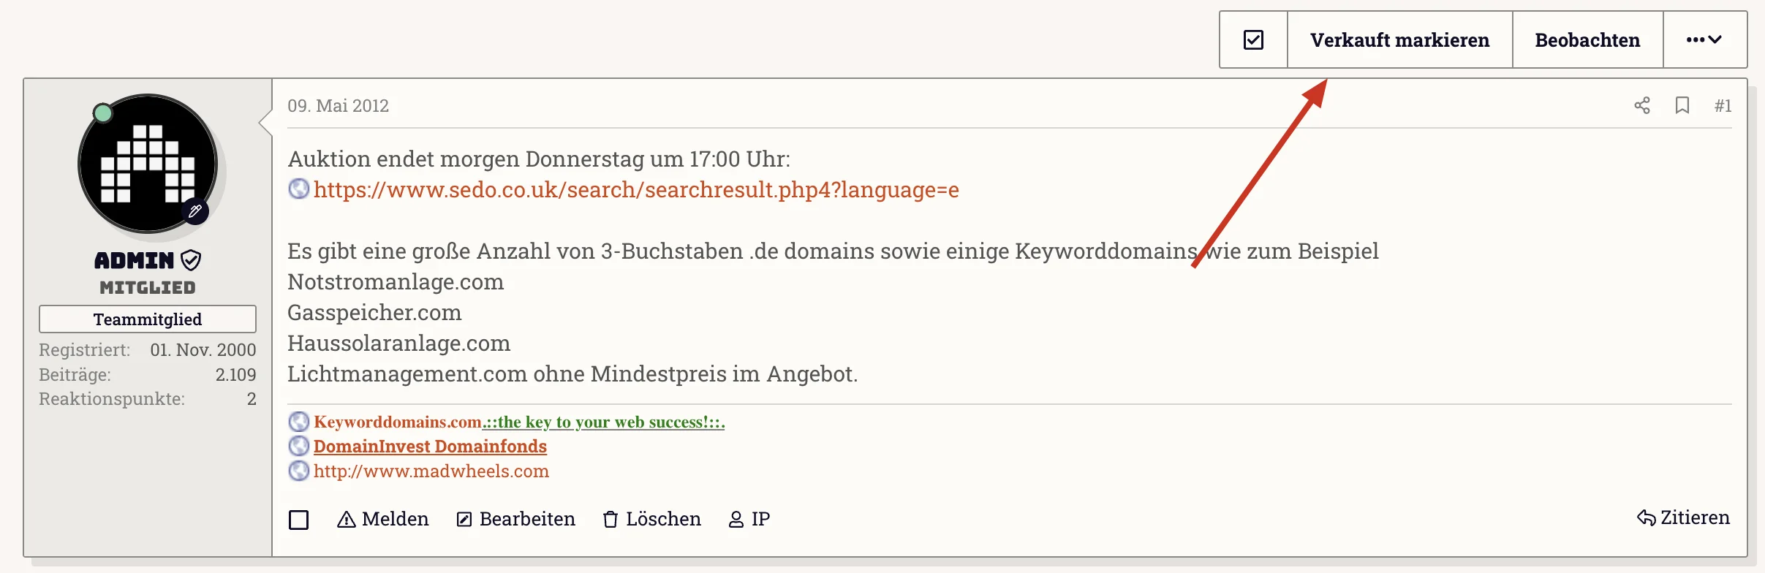Click the share icon beside post number

click(1642, 105)
